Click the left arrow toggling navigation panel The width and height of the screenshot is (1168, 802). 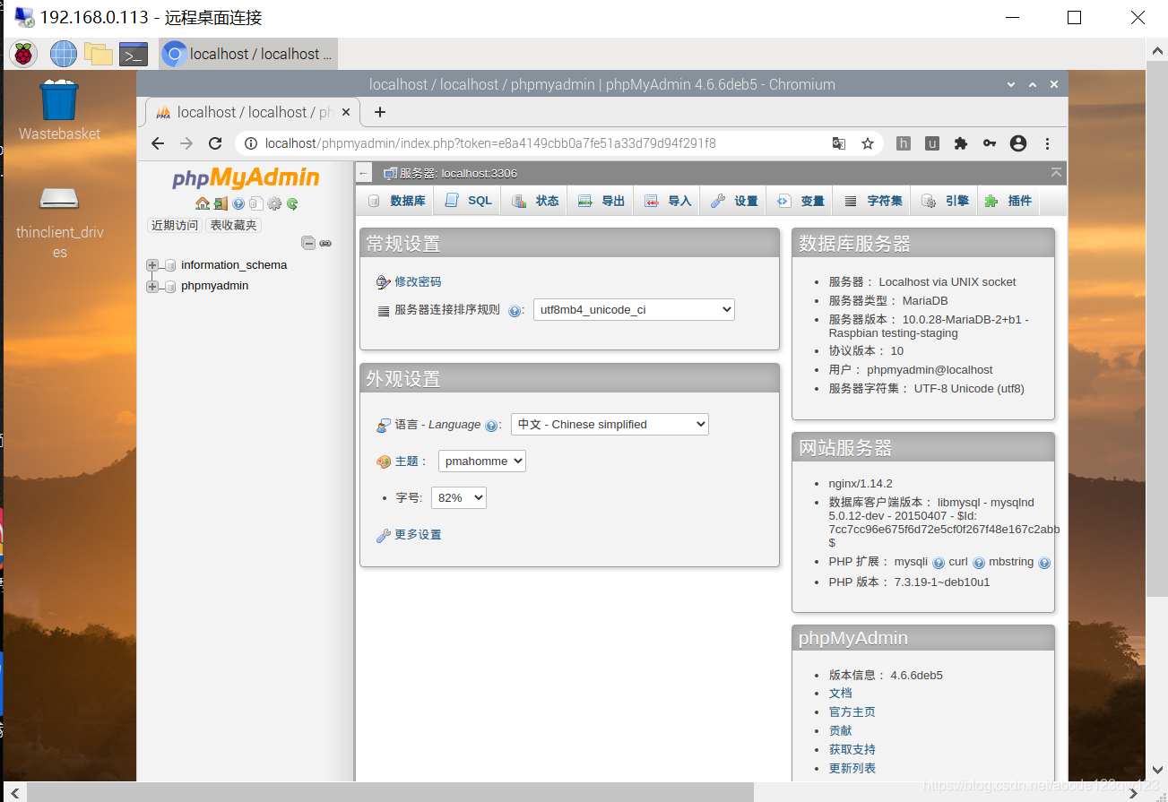363,173
